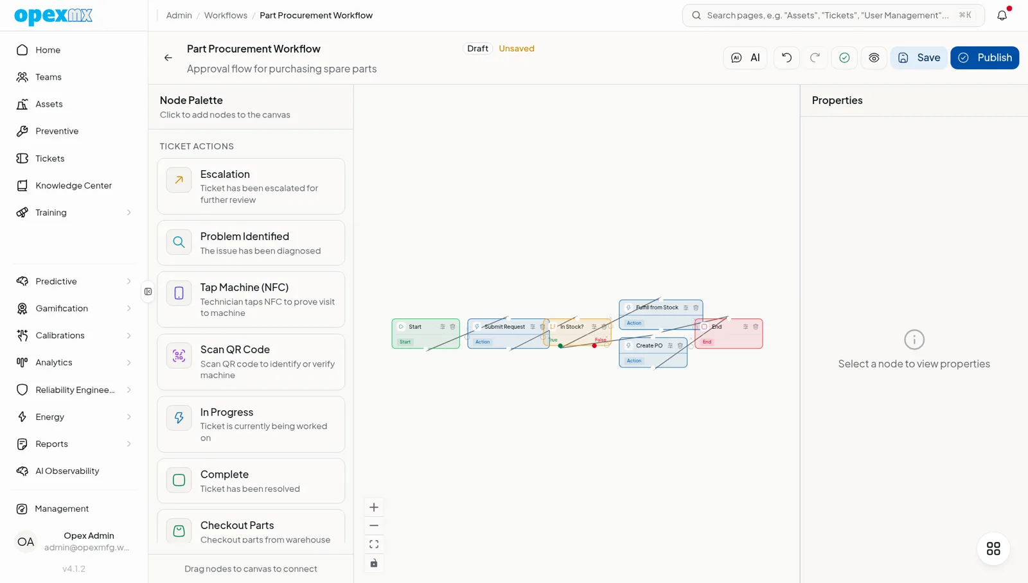1028x583 pixels.
Task: Expand the Calibrations section
Action: click(x=74, y=335)
